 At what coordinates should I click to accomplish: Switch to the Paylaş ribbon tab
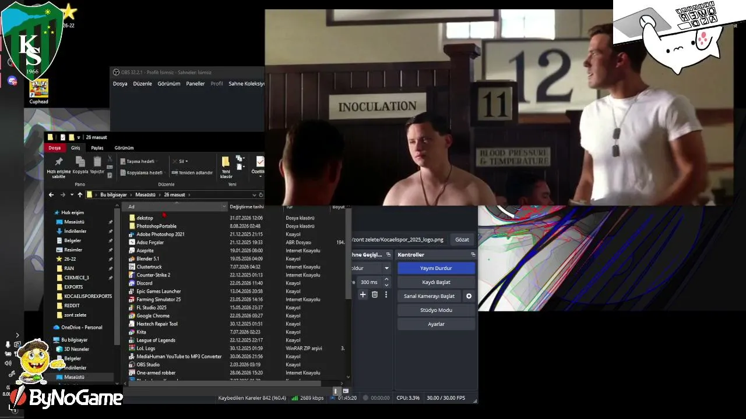click(97, 148)
